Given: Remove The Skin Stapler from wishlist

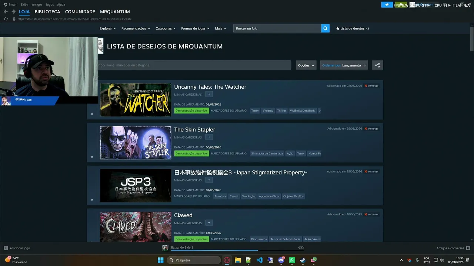Looking at the screenshot, I should (x=371, y=129).
